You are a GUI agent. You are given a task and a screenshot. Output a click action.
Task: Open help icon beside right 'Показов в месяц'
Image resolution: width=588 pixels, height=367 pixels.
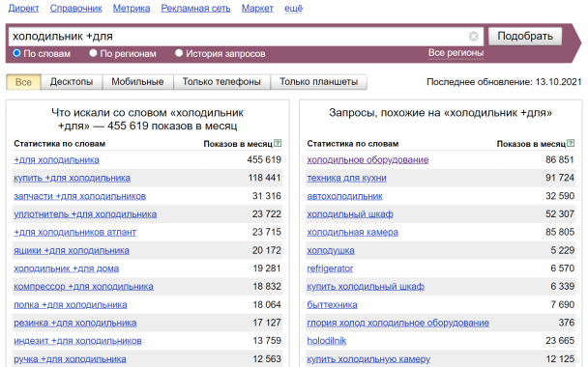coord(571,143)
